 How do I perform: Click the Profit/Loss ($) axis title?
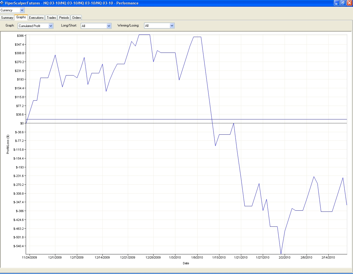8,144
